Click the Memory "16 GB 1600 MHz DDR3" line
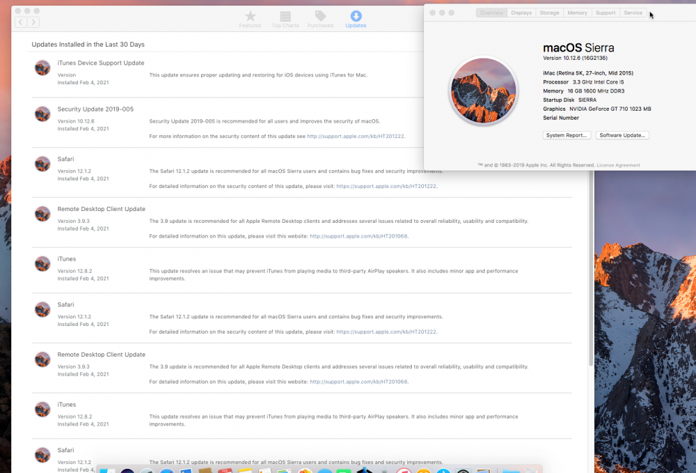 [583, 91]
